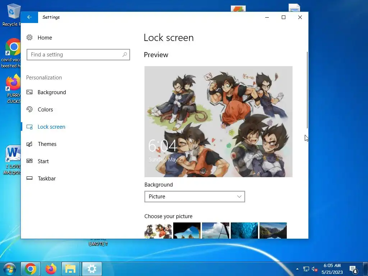Choose the mountain lake picture thumbnail
The height and width of the screenshot is (276, 368).
(x=273, y=230)
